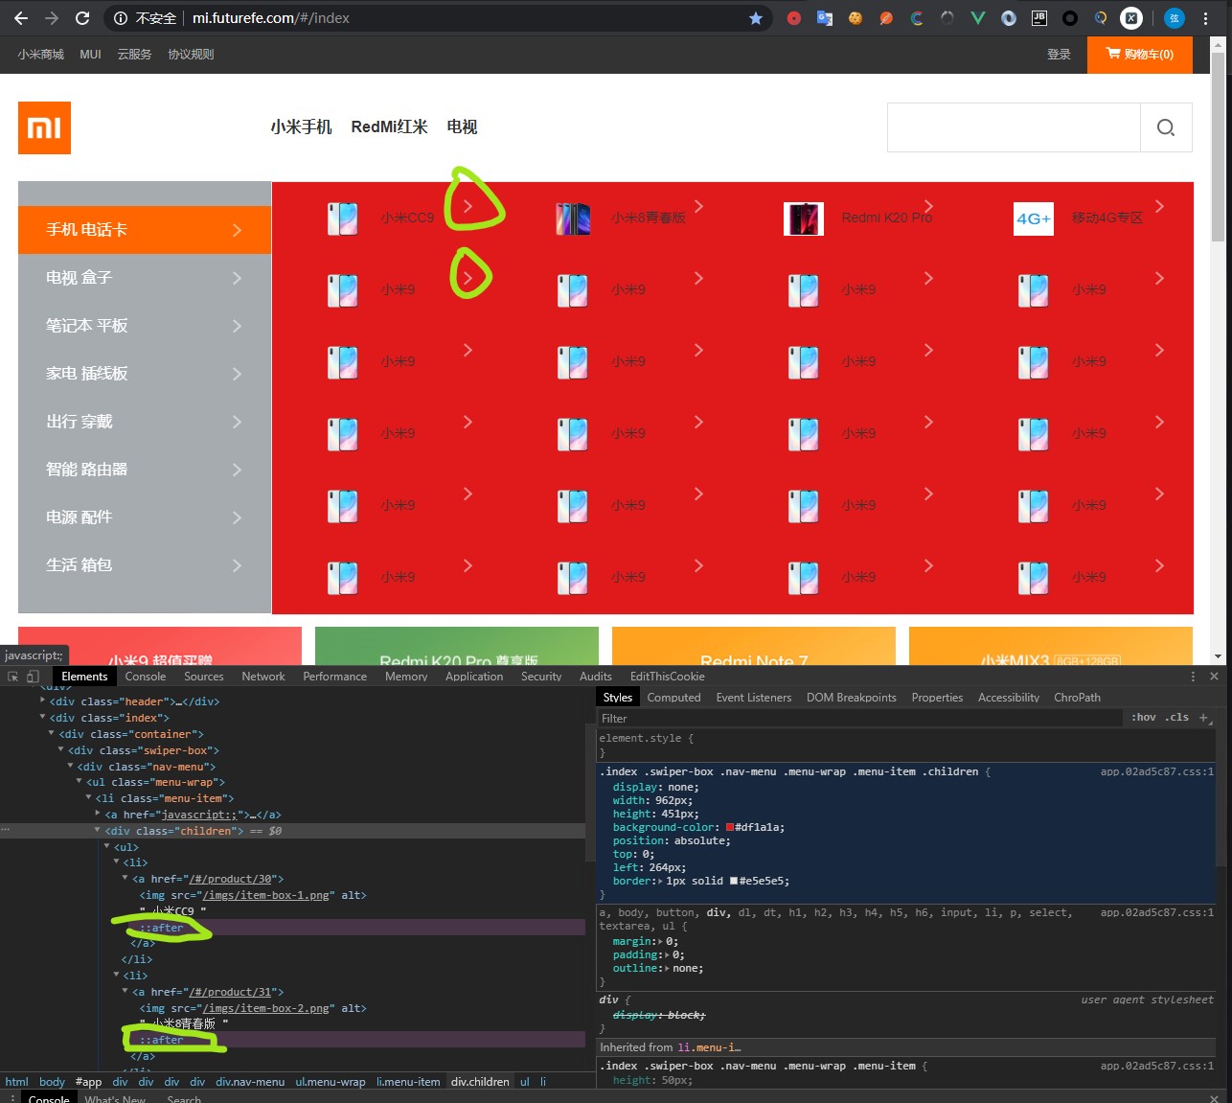Open the Google Translate extension icon
This screenshot has height=1103, width=1232.
click(x=824, y=18)
